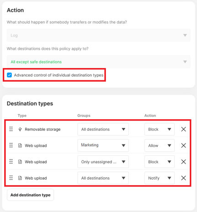The image size is (197, 212).
Task: Delete the Marketing Web upload row
Action: point(183,145)
